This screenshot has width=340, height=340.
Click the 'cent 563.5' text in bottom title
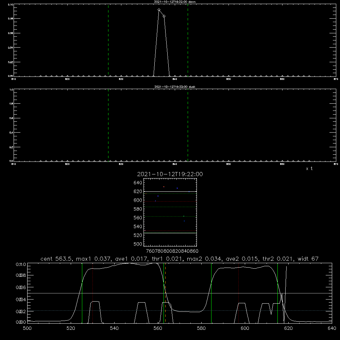56,259
